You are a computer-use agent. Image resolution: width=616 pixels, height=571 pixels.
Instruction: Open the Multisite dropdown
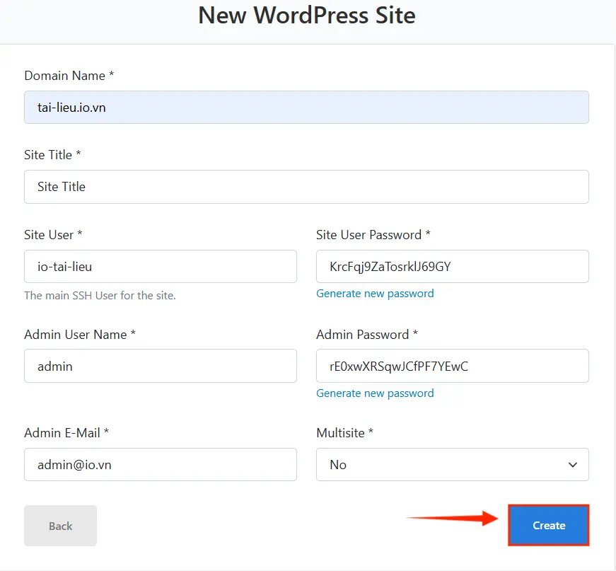pyautogui.click(x=452, y=464)
